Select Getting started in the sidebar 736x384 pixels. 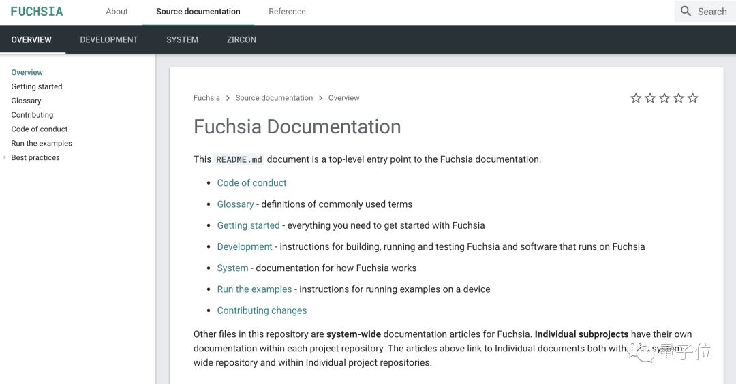point(37,86)
